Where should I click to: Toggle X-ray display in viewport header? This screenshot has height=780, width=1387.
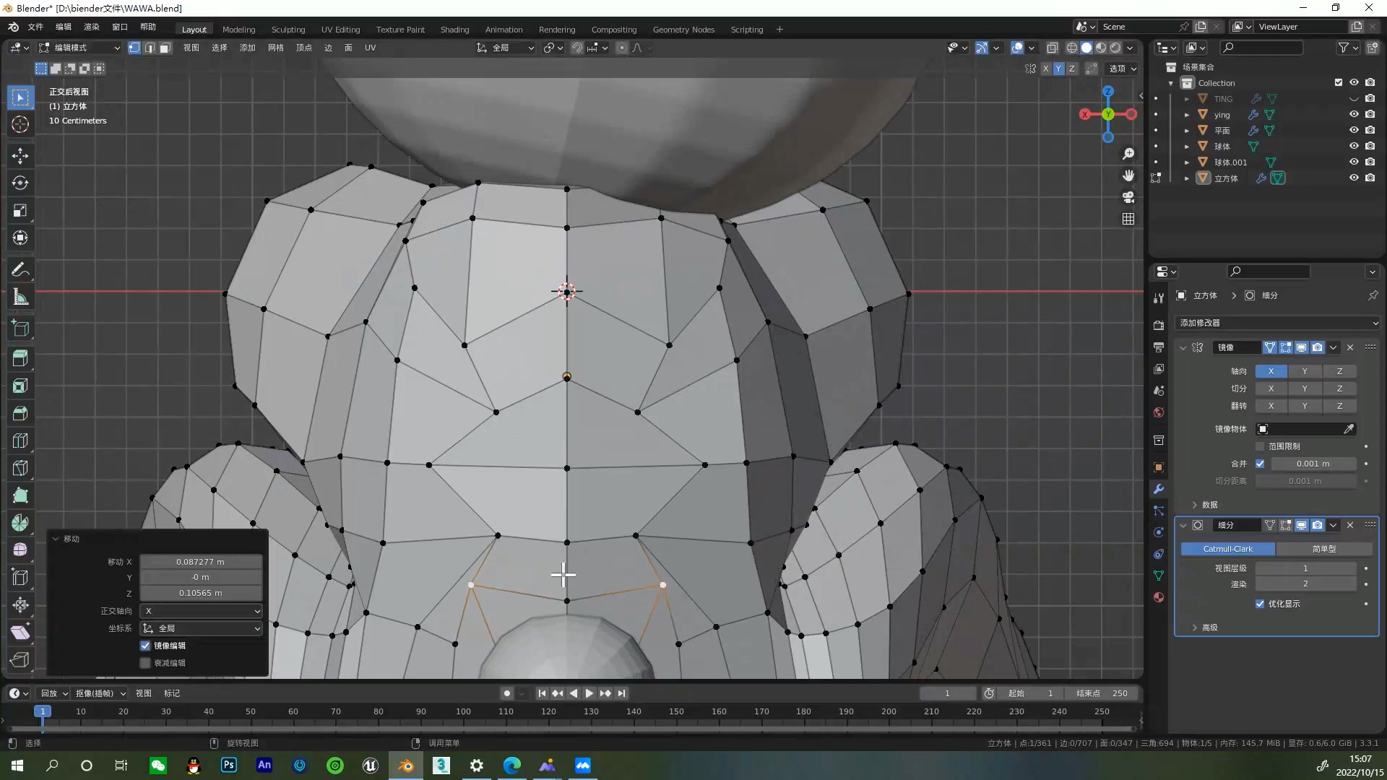pyautogui.click(x=1052, y=48)
